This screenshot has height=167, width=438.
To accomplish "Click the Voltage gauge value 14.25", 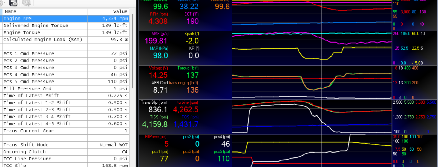I will (x=158, y=75).
